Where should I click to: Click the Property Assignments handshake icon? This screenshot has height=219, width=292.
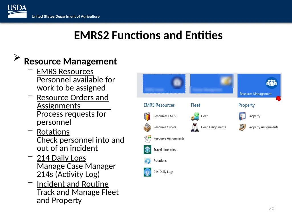[x=242, y=127]
